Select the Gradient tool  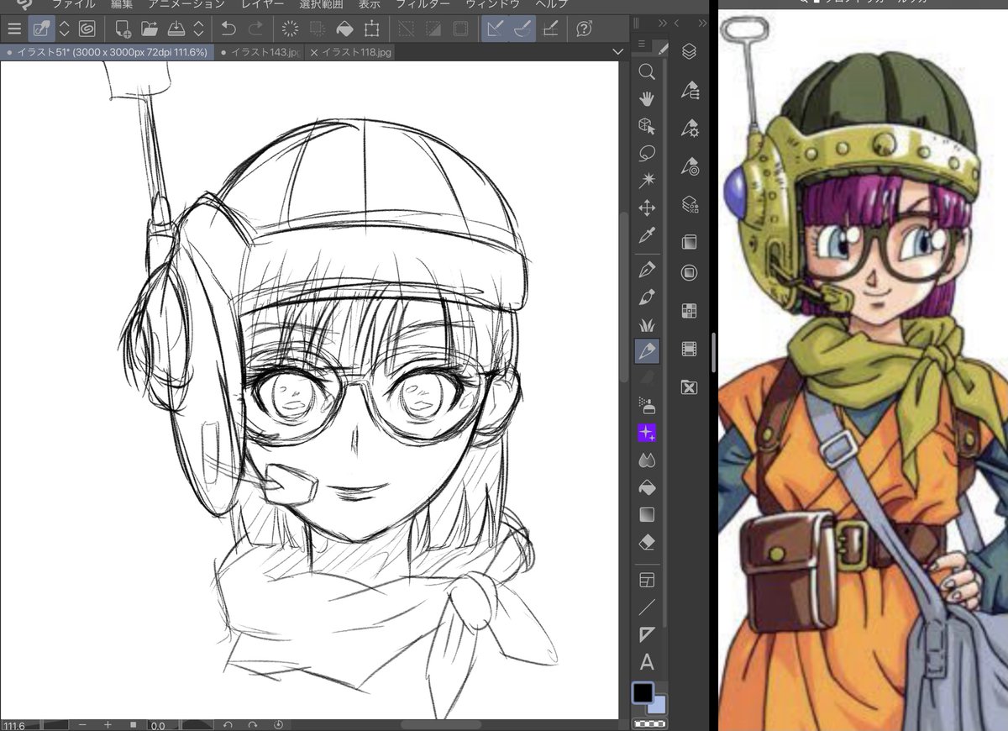[x=647, y=514]
